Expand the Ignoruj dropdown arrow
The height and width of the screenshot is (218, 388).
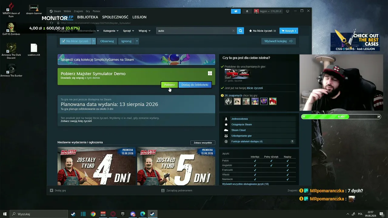click(137, 41)
